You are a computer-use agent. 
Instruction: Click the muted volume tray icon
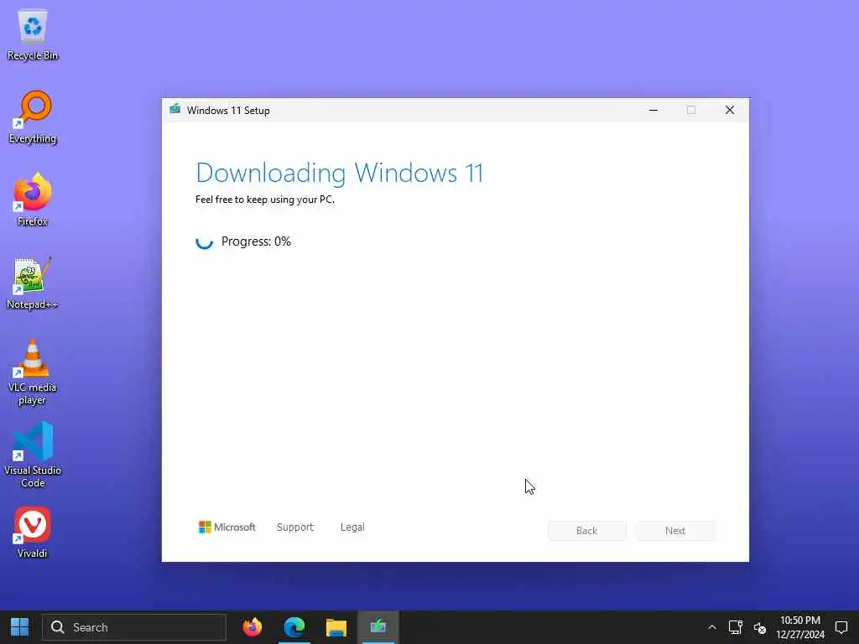[760, 627]
